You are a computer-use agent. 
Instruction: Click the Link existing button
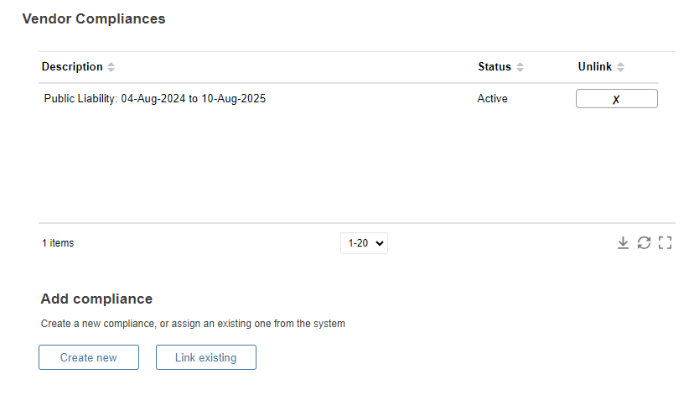click(206, 357)
